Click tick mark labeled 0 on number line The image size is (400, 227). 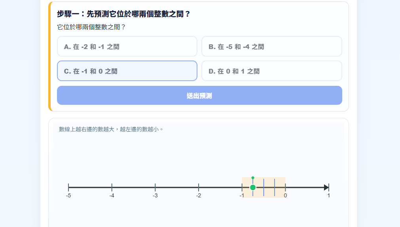click(x=285, y=187)
